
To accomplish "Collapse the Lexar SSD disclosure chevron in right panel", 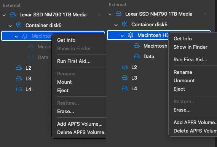I will pyautogui.click(x=110, y=14).
